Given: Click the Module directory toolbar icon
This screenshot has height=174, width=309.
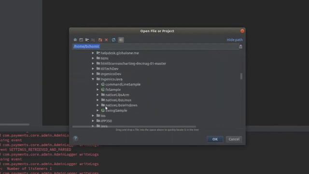Looking at the screenshot, I should (93, 40).
